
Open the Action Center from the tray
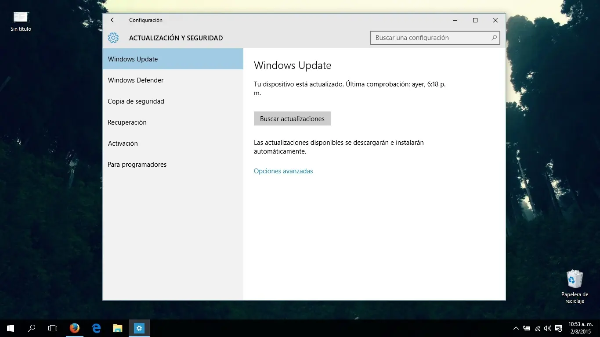557,328
